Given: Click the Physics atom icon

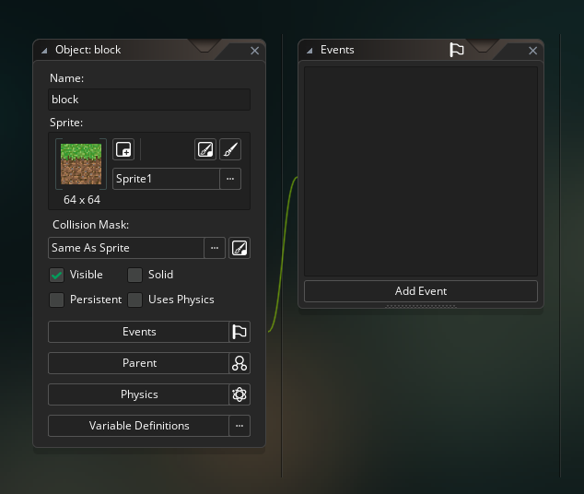Looking at the screenshot, I should pos(239,394).
